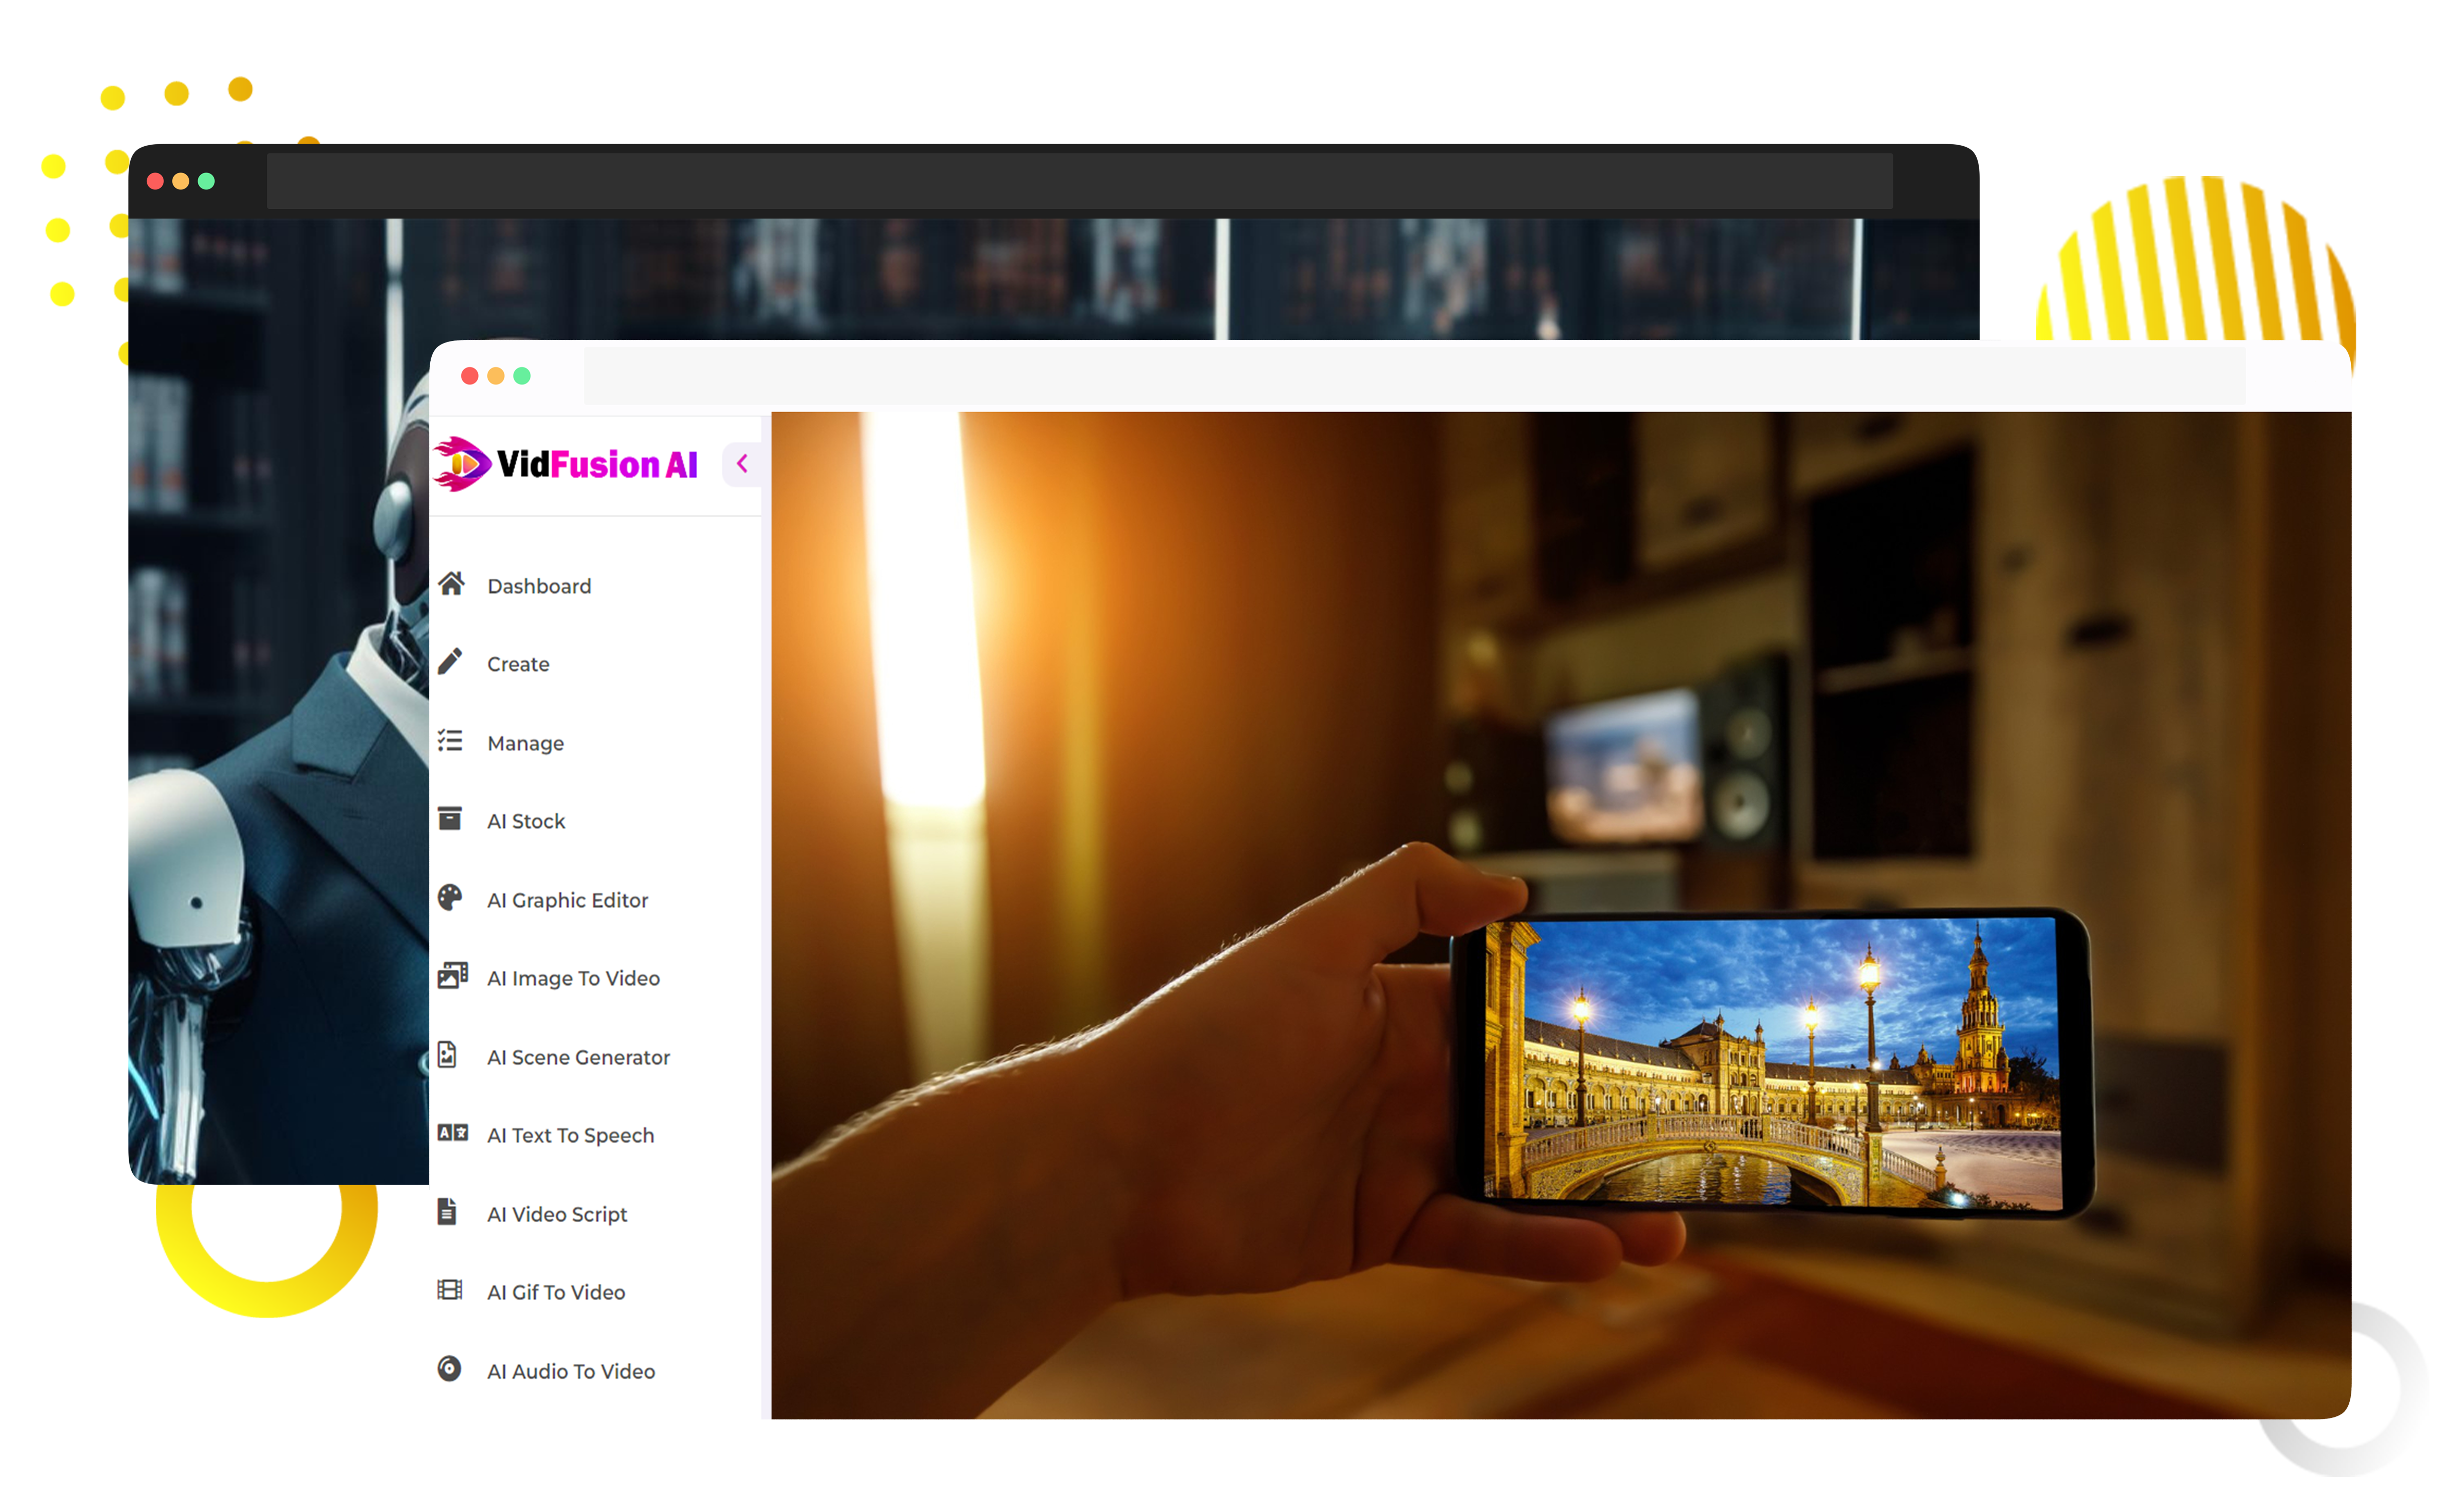Maximize the front window with green dot
Viewport: 2464px width, 1486px height.
click(522, 376)
